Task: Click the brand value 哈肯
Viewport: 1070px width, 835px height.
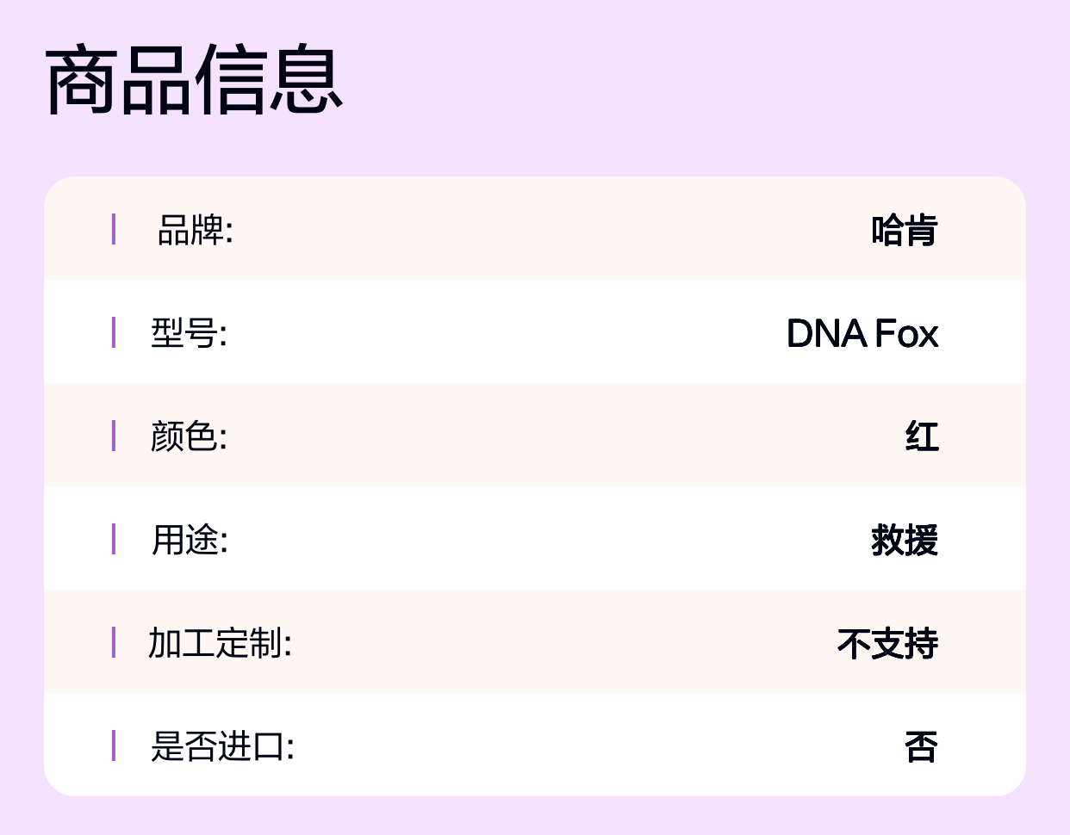Action: click(904, 230)
